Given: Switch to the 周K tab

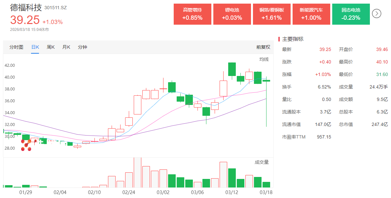Looking at the screenshot, I should pos(51,47).
